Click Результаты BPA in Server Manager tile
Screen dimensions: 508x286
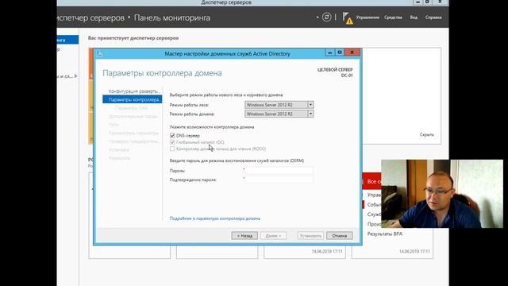(385, 234)
